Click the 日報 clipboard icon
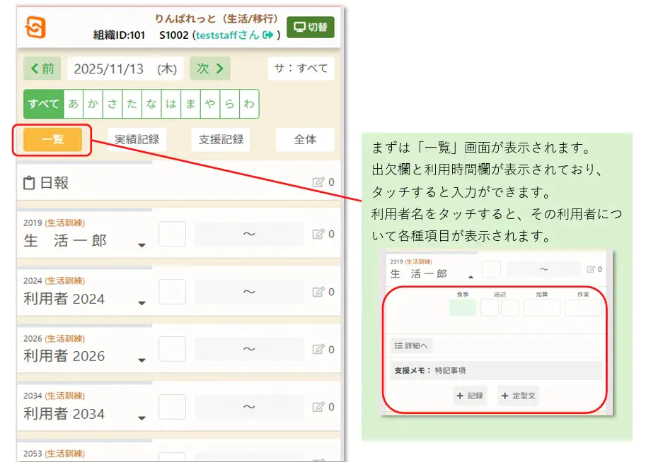This screenshot has width=646, height=462. [29, 183]
